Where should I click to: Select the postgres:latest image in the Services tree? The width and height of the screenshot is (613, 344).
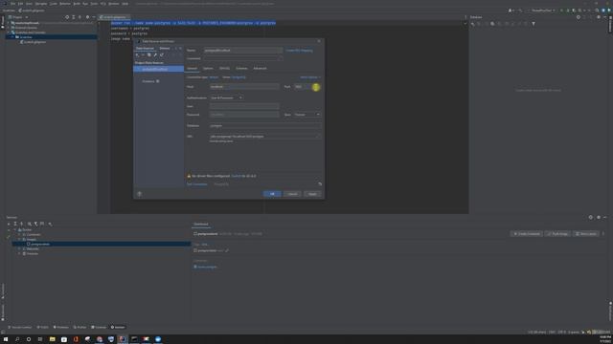click(x=40, y=245)
